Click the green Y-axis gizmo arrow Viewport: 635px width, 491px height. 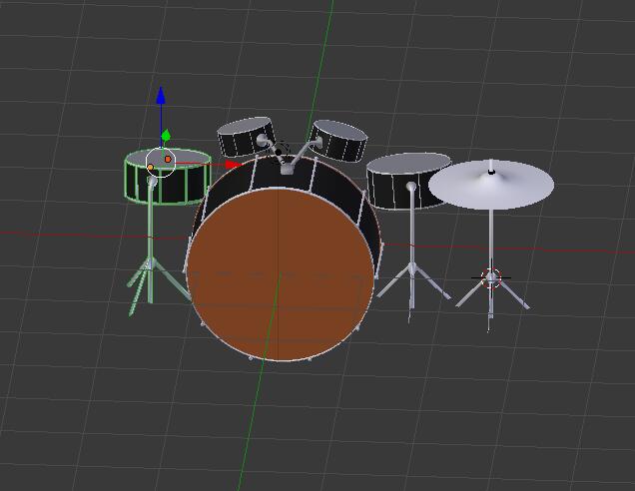166,136
